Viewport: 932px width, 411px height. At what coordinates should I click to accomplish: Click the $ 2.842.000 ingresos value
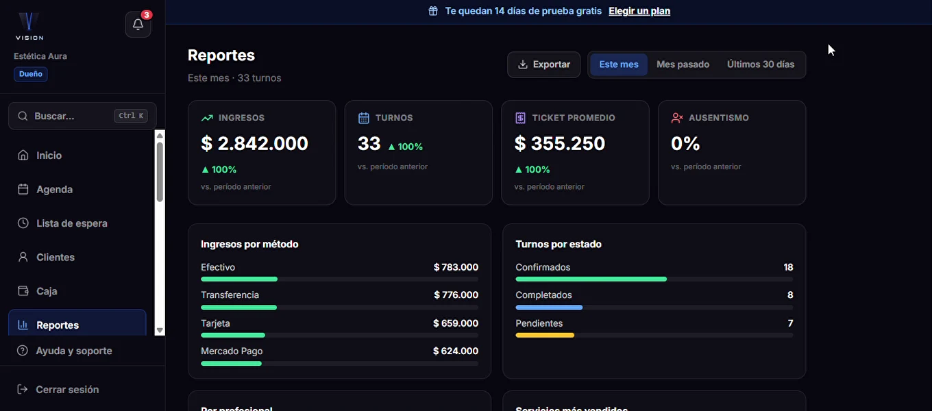pos(255,143)
